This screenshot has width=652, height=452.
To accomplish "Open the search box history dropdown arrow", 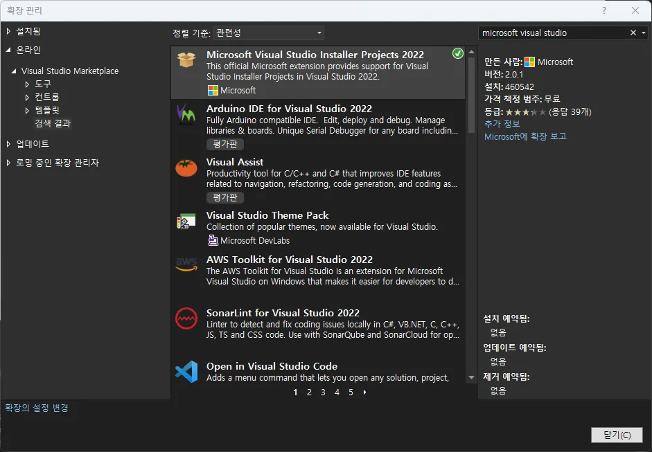I will 644,33.
